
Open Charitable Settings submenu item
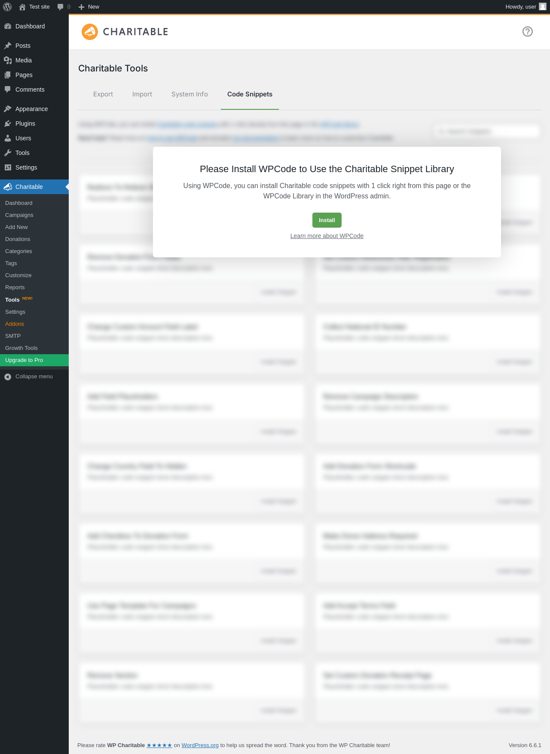tap(34, 312)
